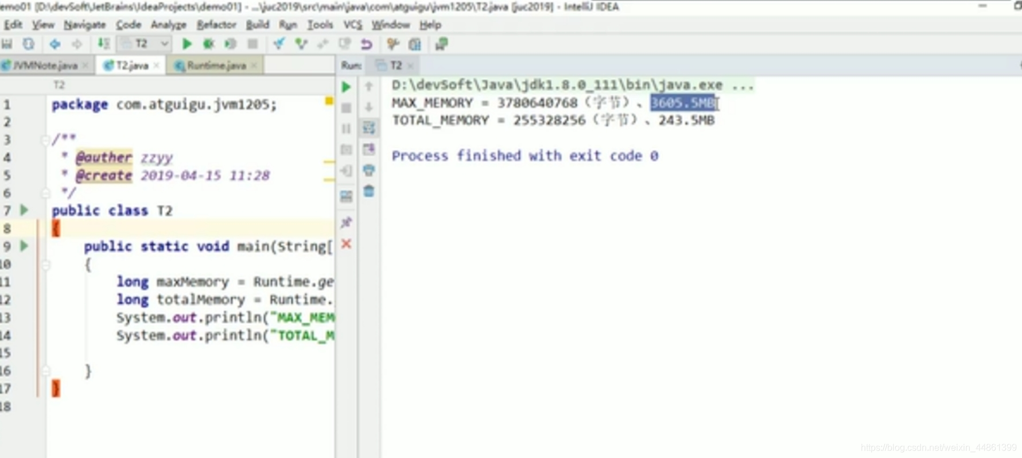The height and width of the screenshot is (458, 1022).
Task: Click the toolbar Stop square icon
Action: [252, 44]
